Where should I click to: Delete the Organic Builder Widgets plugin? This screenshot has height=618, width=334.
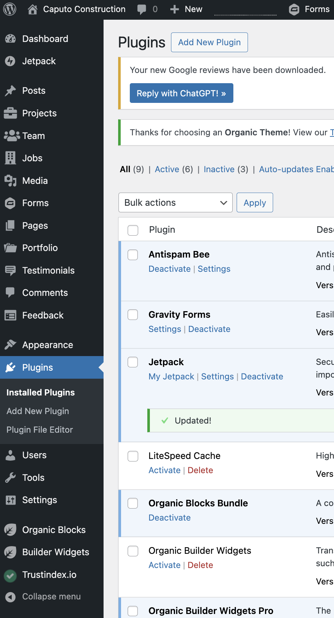[200, 565]
